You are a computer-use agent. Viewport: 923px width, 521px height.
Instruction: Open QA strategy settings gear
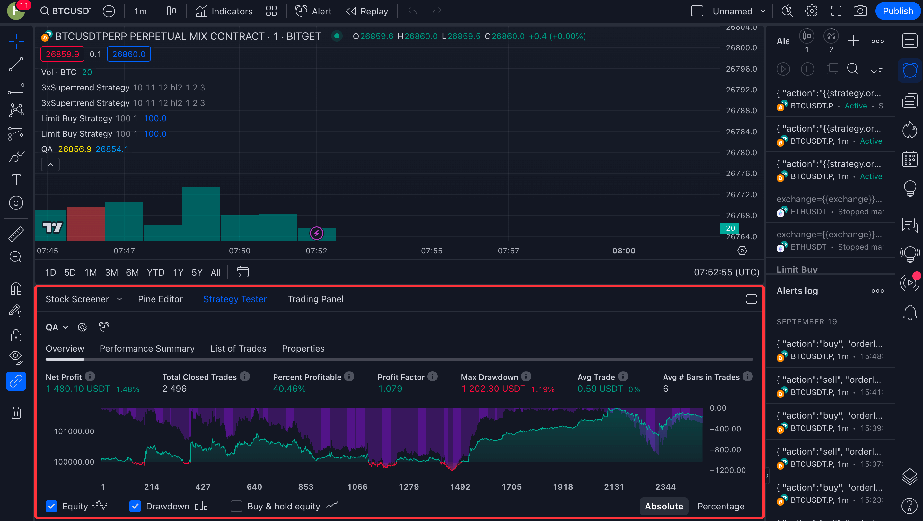click(82, 327)
